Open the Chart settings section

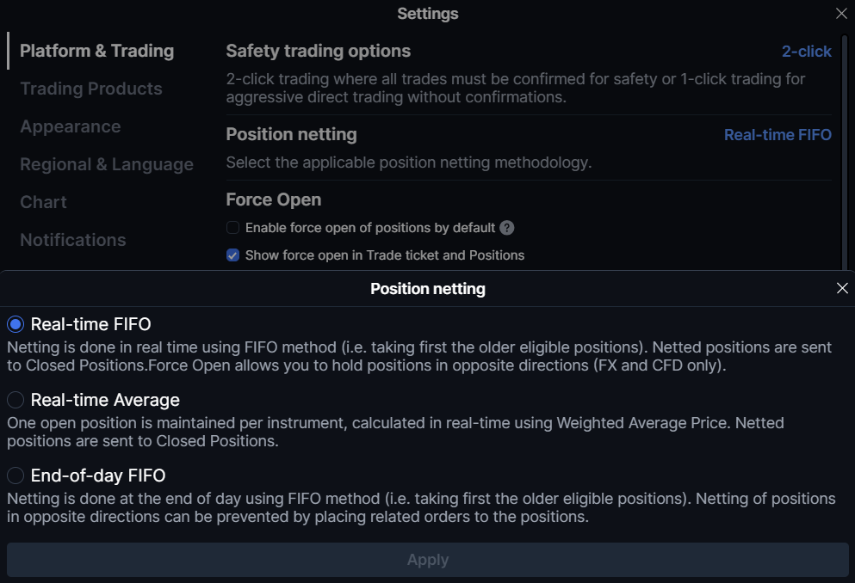tap(44, 202)
